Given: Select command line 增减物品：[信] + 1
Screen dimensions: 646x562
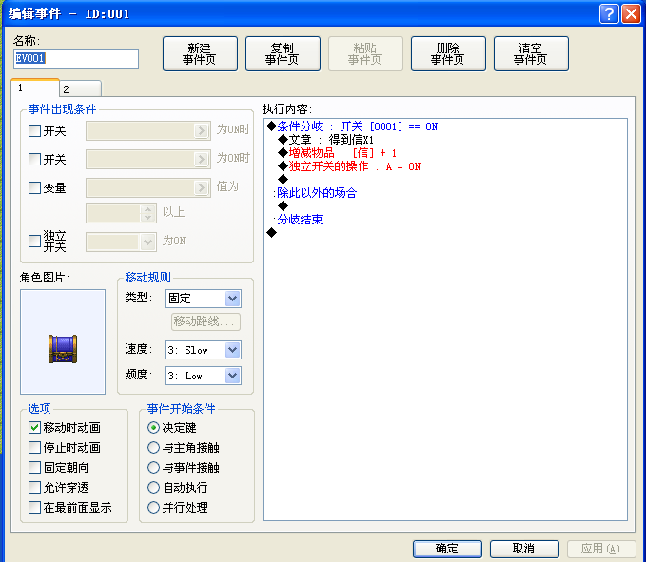Looking at the screenshot, I should pos(337,153).
